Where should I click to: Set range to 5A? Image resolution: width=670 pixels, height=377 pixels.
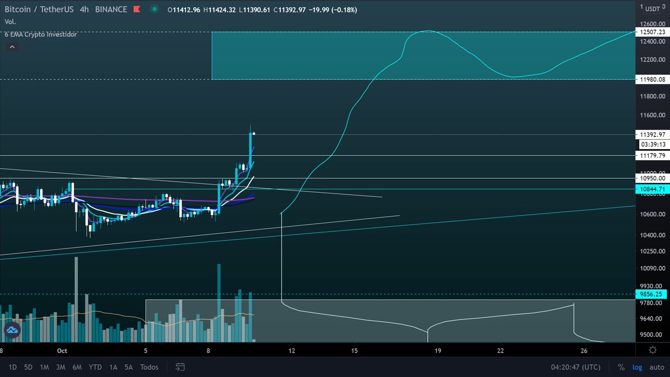click(x=129, y=367)
